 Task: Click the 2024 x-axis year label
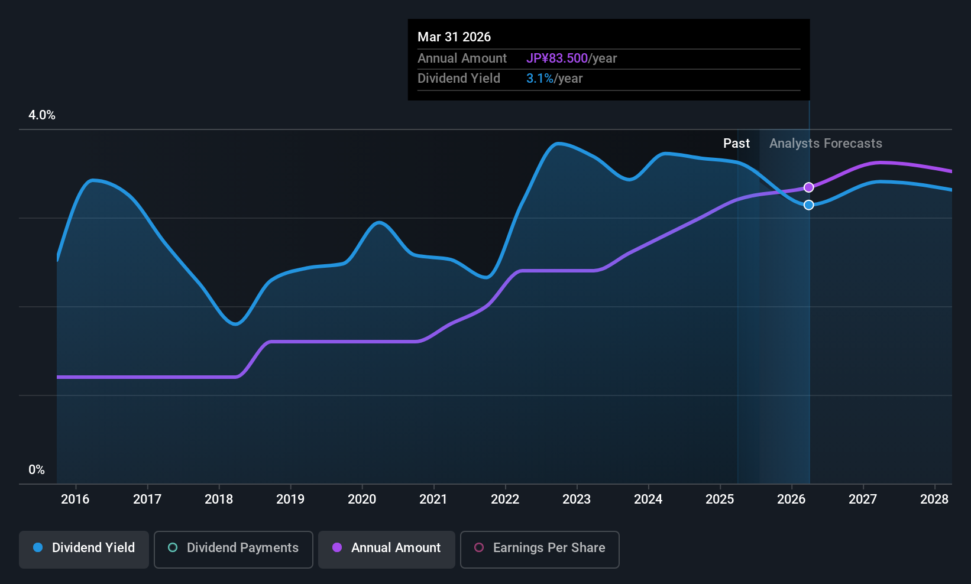click(x=648, y=499)
